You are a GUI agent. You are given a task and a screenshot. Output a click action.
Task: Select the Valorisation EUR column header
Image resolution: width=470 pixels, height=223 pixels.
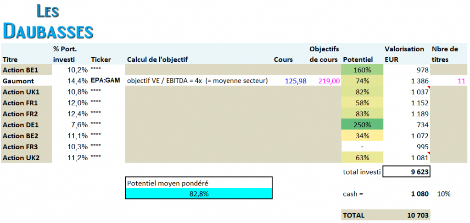tap(405, 54)
